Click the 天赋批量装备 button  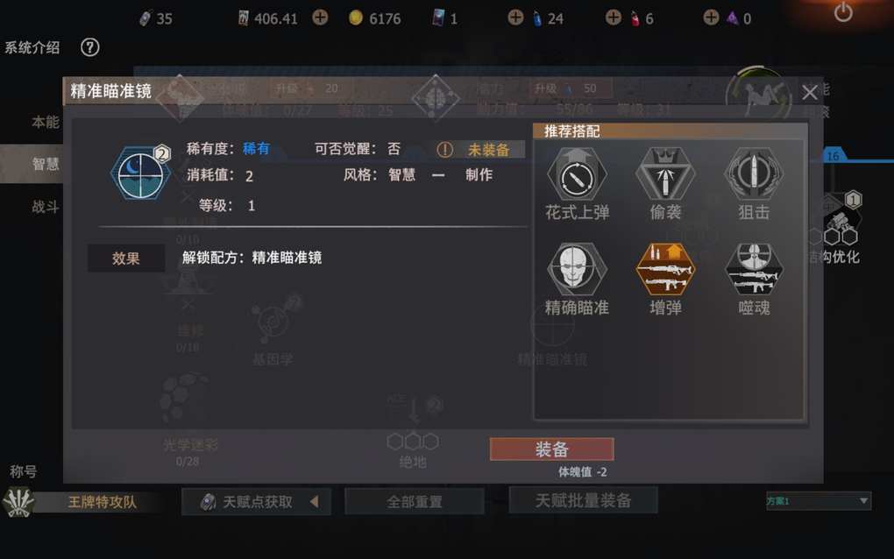pos(583,500)
